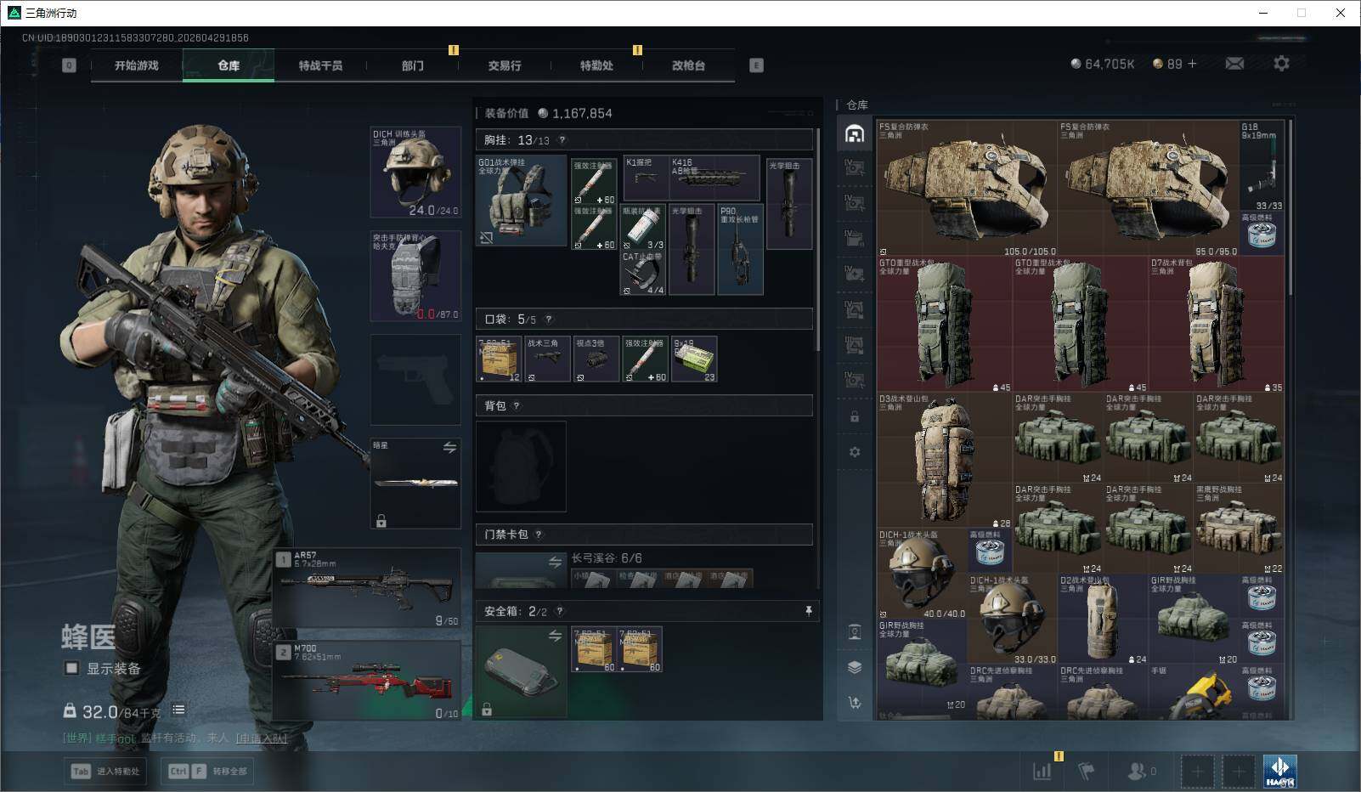Click the help icon next to 安全箱
This screenshot has width=1361, height=792.
coord(559,611)
